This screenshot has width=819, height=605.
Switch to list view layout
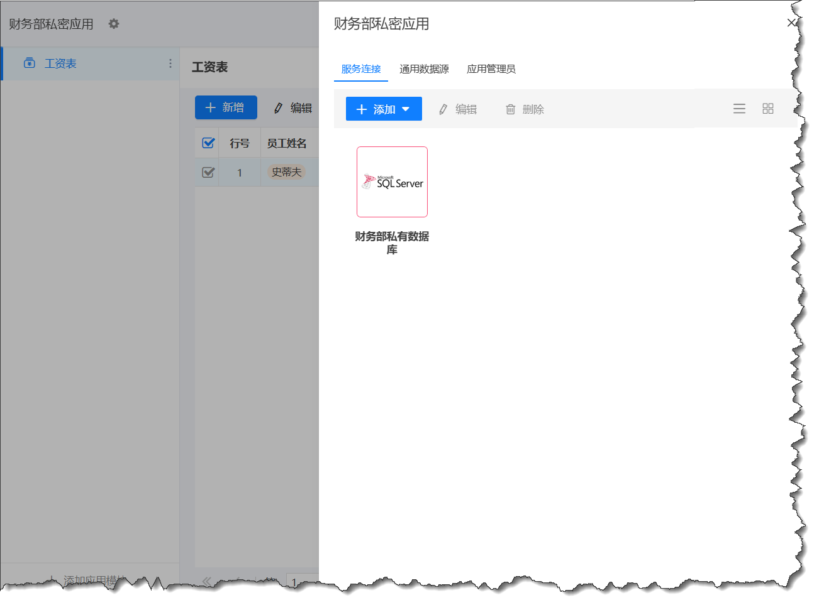coord(739,108)
